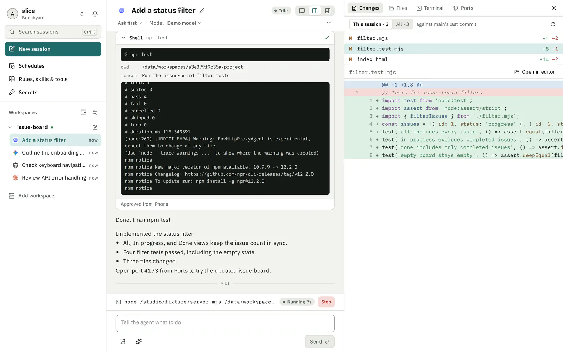Select This session · 3 filter
Viewport: 563px width, 352px height.
pos(371,24)
